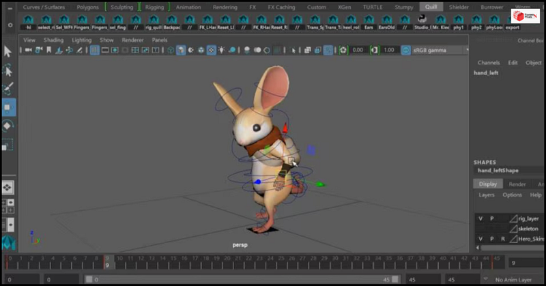Open the Shielder shelf tab
The image size is (546, 286).
459,7
